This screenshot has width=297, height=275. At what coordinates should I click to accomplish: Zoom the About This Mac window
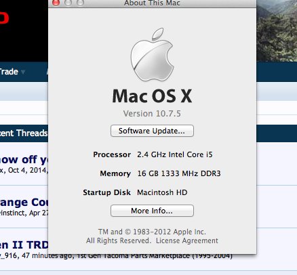point(80,3)
